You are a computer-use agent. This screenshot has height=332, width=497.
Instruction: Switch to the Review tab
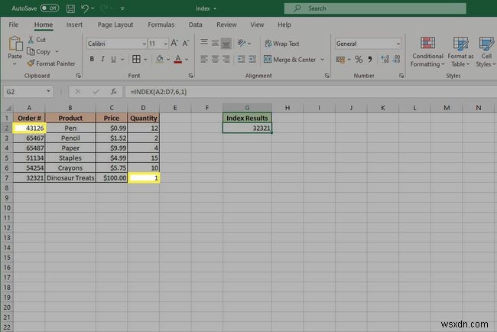226,24
